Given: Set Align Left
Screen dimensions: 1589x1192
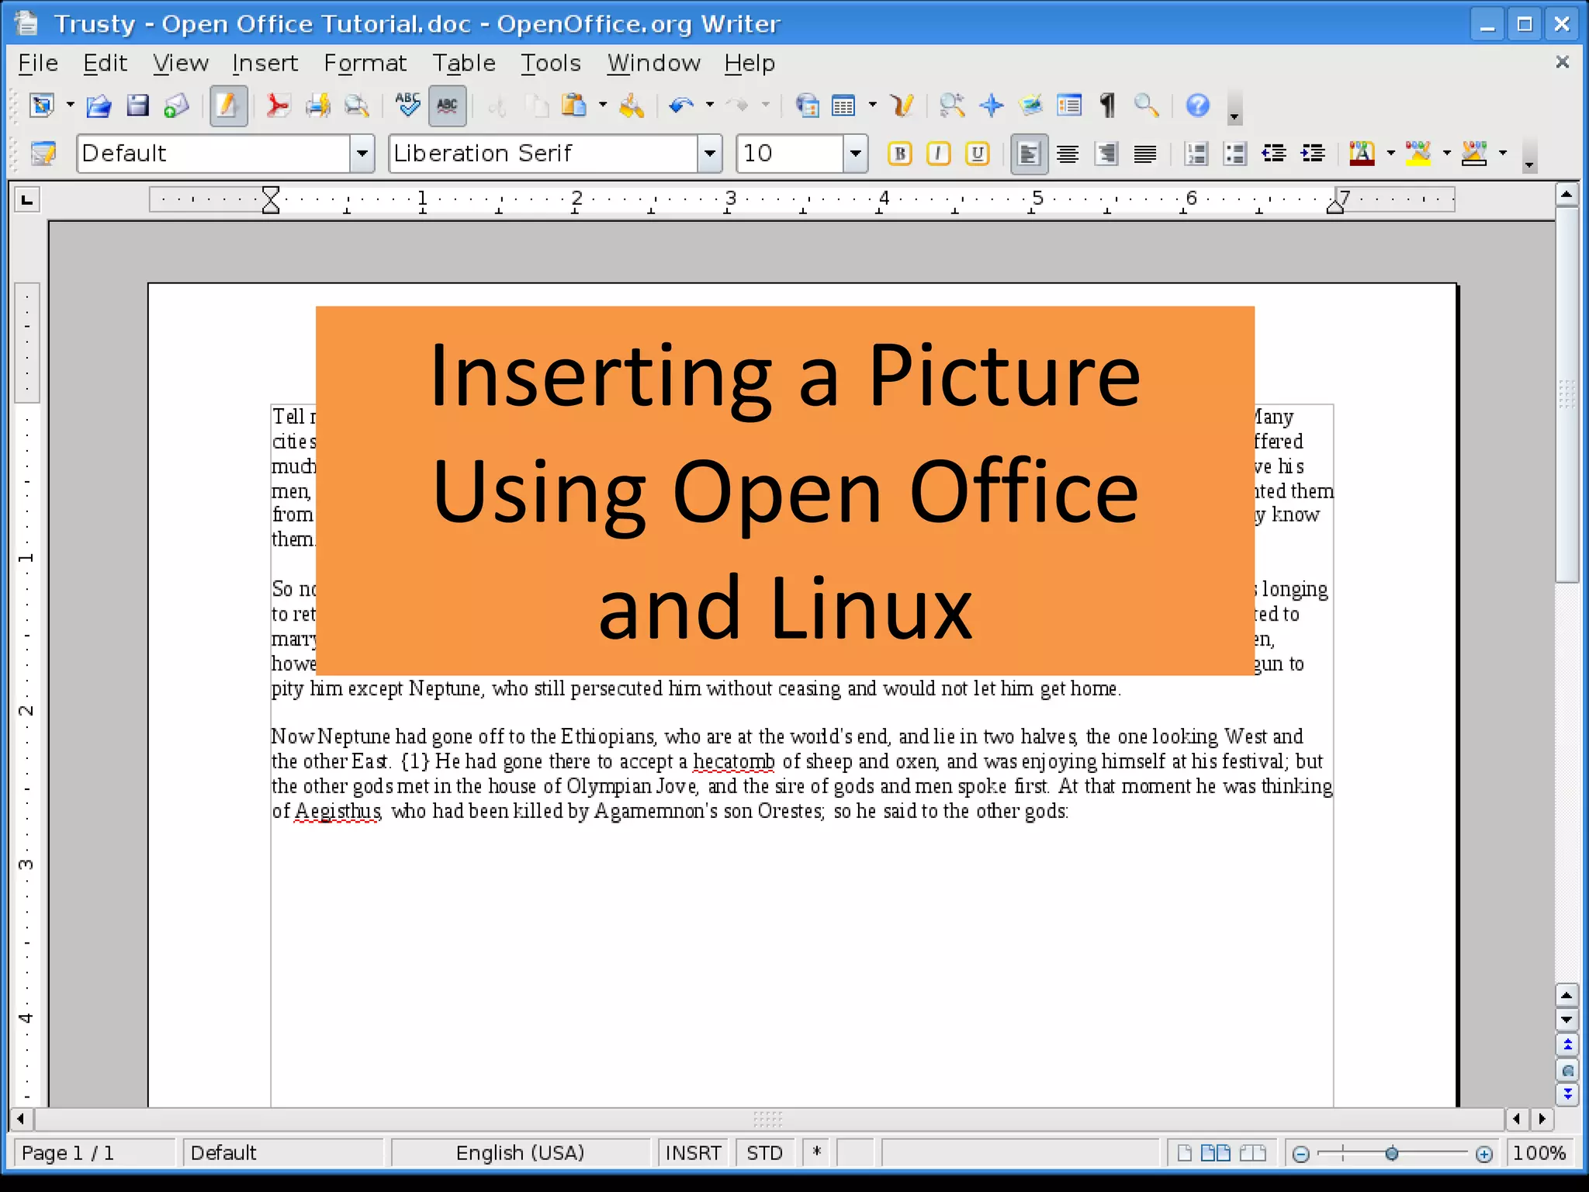Looking at the screenshot, I should (x=1029, y=154).
